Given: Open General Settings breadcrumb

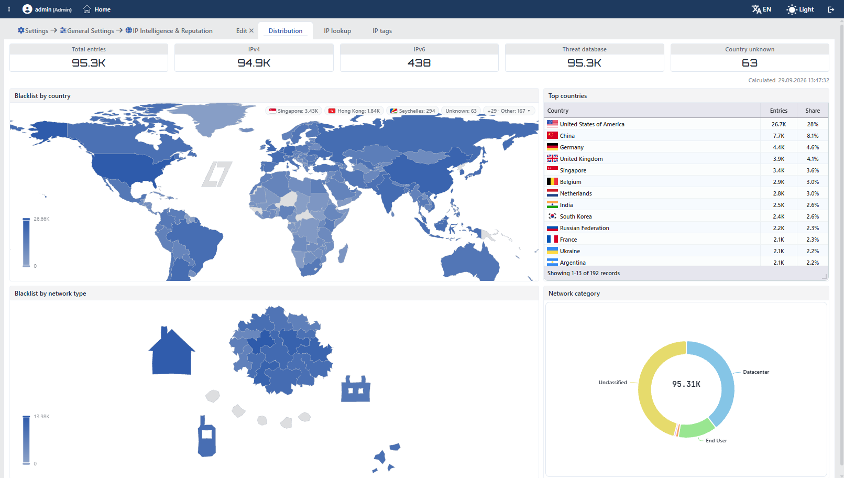Looking at the screenshot, I should point(87,31).
